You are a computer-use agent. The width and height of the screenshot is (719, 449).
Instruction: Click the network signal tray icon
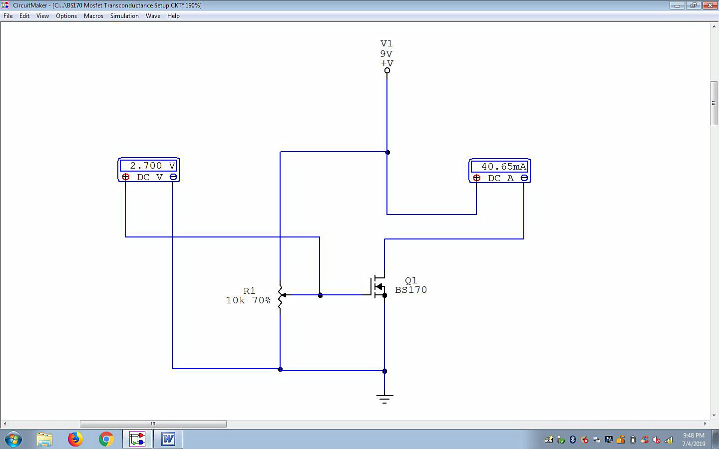point(669,440)
